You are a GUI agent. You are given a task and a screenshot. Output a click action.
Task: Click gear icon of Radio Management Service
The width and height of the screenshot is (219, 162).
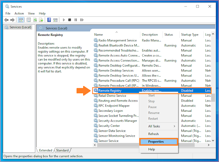tap(96, 40)
